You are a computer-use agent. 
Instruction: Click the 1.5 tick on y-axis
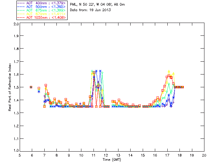[x=16, y=87]
